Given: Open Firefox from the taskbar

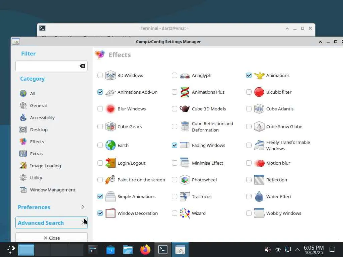Looking at the screenshot, I should (145, 250).
